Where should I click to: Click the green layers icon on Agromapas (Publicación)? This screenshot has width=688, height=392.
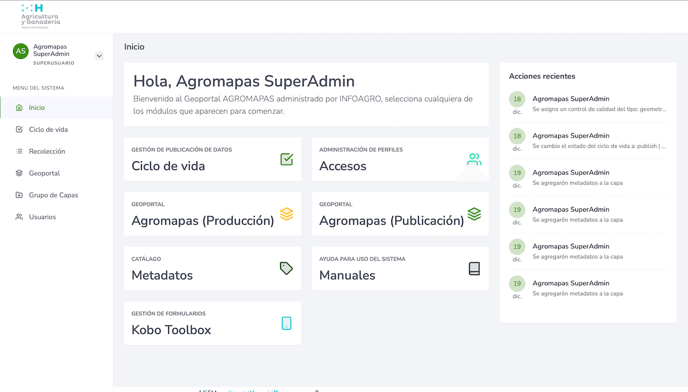(474, 214)
